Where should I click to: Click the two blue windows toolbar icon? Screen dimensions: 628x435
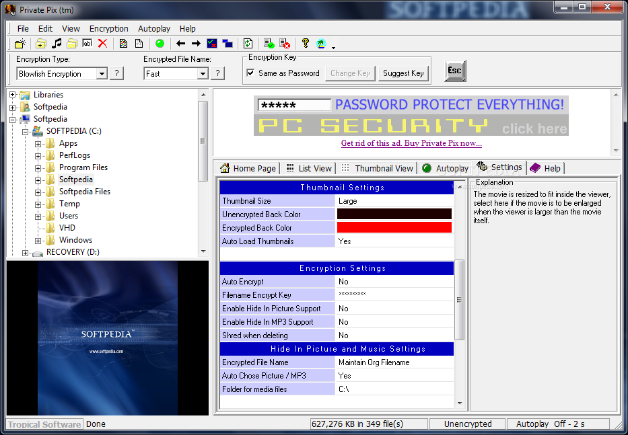pyautogui.click(x=228, y=44)
